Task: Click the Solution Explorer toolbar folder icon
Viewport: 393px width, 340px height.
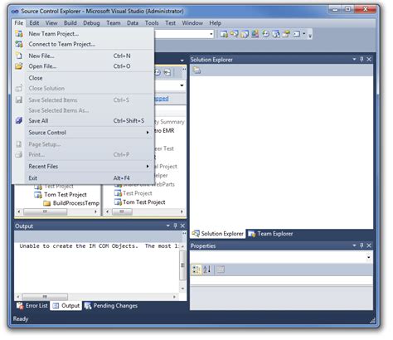Action: coord(196,70)
